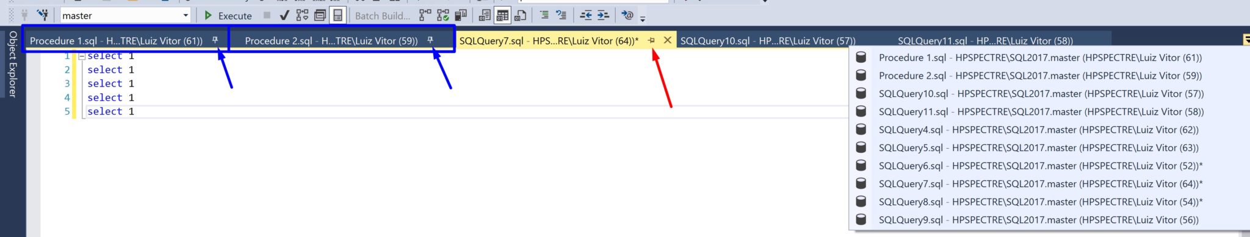Parse the query with the checkmark icon
Image resolution: width=1250 pixels, height=237 pixels.
(x=284, y=15)
